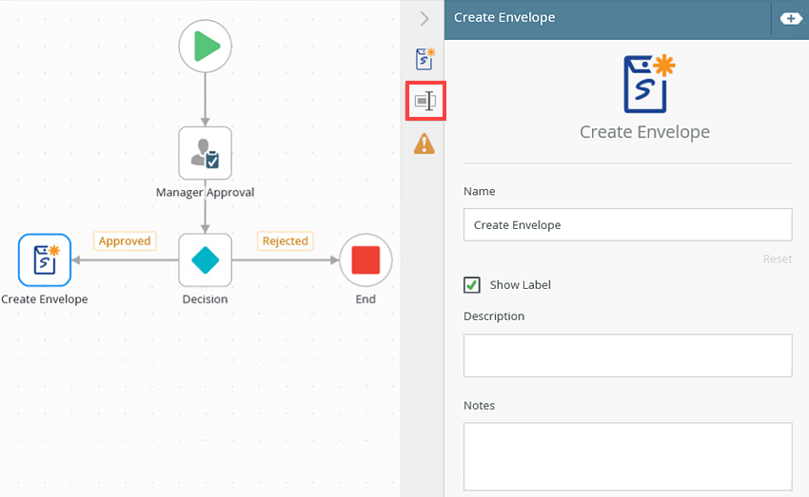The width and height of the screenshot is (809, 497).
Task: Uncheck the Show Label checkbox
Action: click(471, 285)
